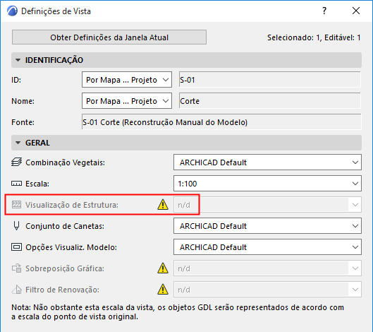
Task: Click warning icon beside Filtro de Renovação
Action: point(163,290)
